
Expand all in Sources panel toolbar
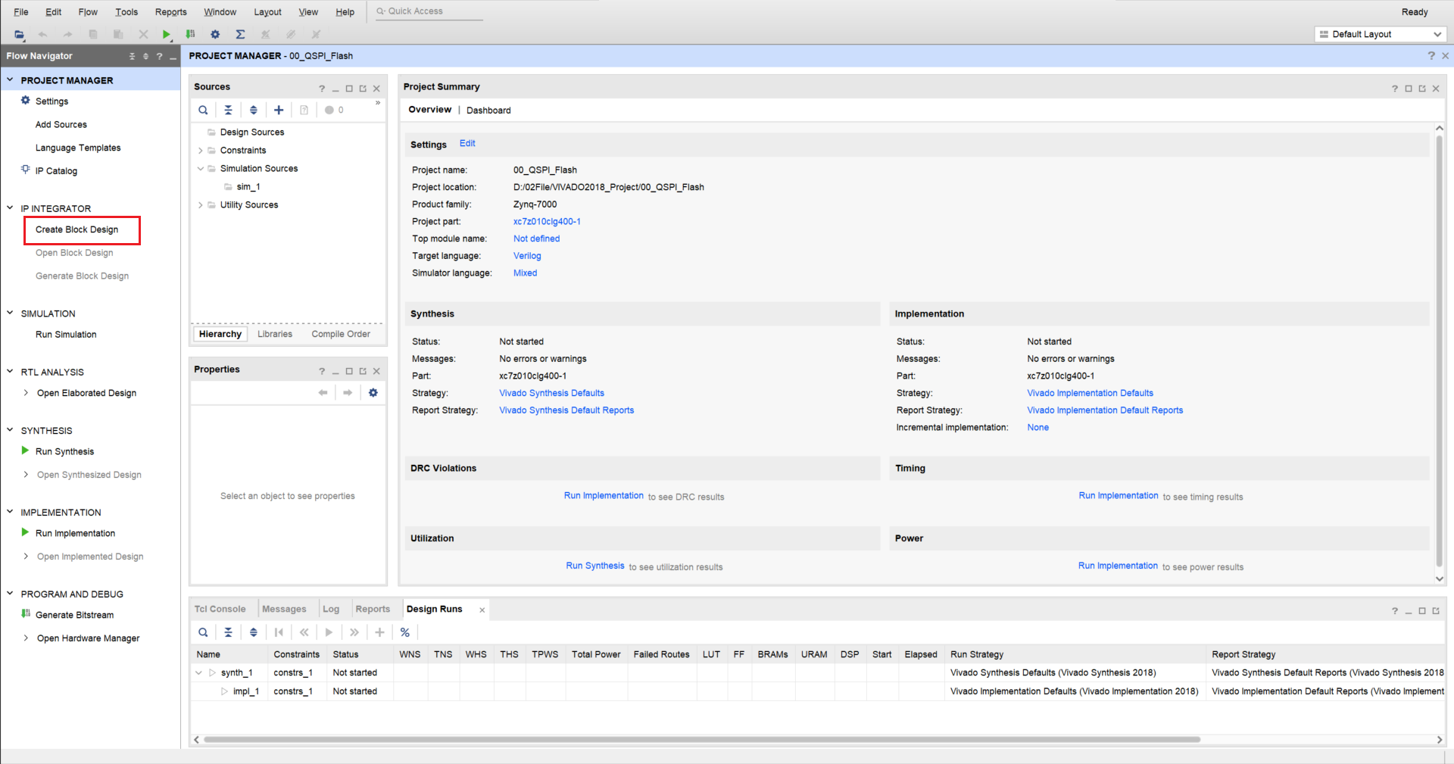tap(254, 110)
